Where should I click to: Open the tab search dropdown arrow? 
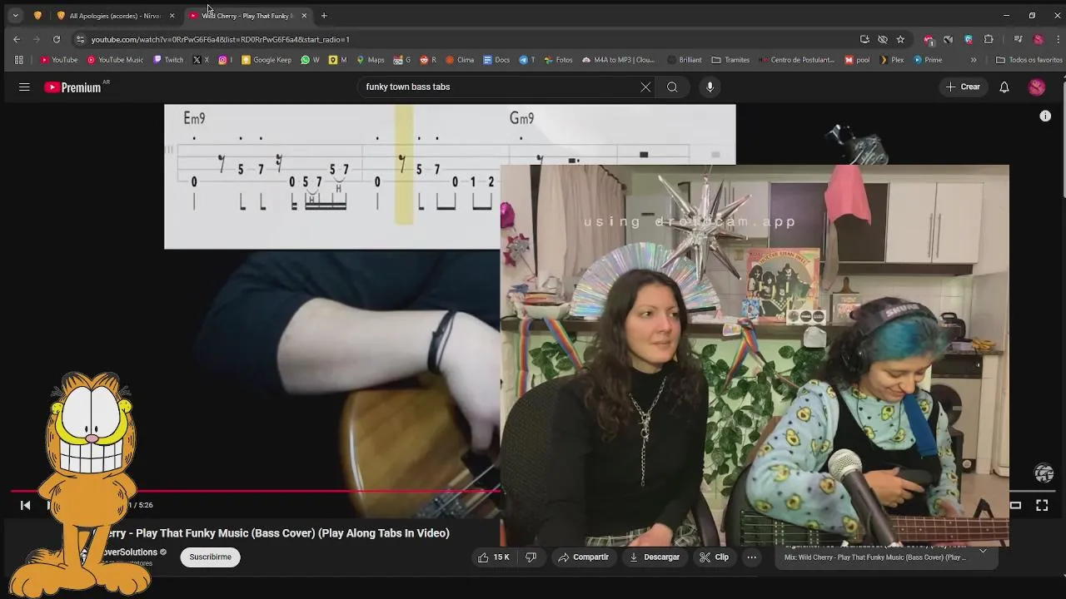coord(15,15)
